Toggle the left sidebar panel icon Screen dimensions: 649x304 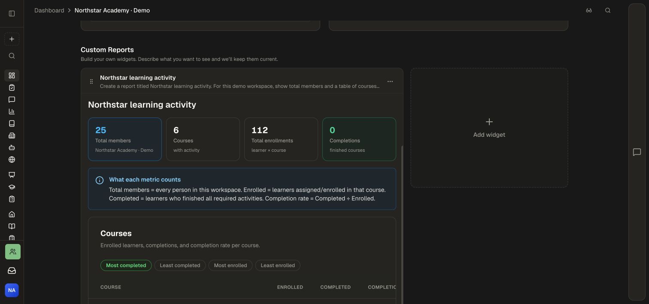tap(12, 13)
